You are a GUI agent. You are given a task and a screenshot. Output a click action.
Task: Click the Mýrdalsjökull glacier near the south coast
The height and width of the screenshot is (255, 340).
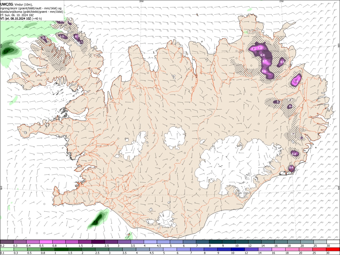[166, 219]
